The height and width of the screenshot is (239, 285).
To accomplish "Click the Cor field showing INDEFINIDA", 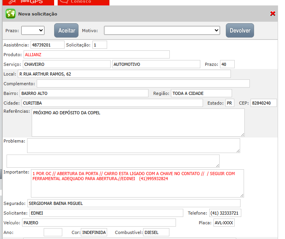I will tap(94, 232).
